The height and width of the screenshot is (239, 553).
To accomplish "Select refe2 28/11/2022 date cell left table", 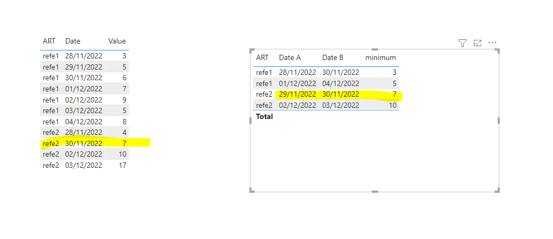I will tap(84, 132).
